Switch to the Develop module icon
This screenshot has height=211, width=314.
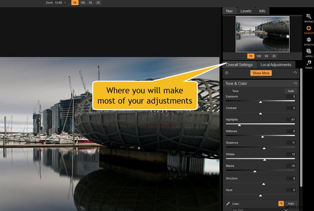pos(309,30)
